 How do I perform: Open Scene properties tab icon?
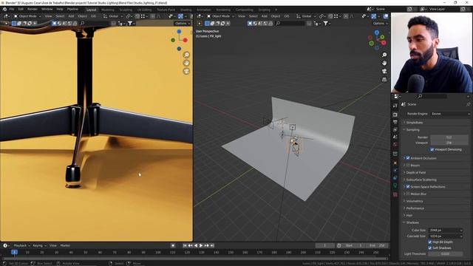pyautogui.click(x=395, y=137)
